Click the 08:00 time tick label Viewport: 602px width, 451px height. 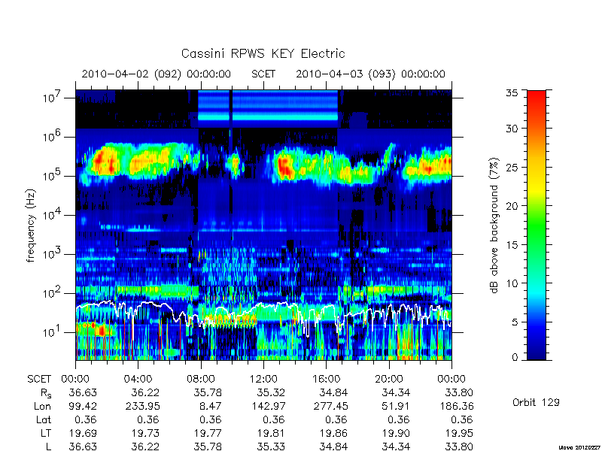click(201, 379)
